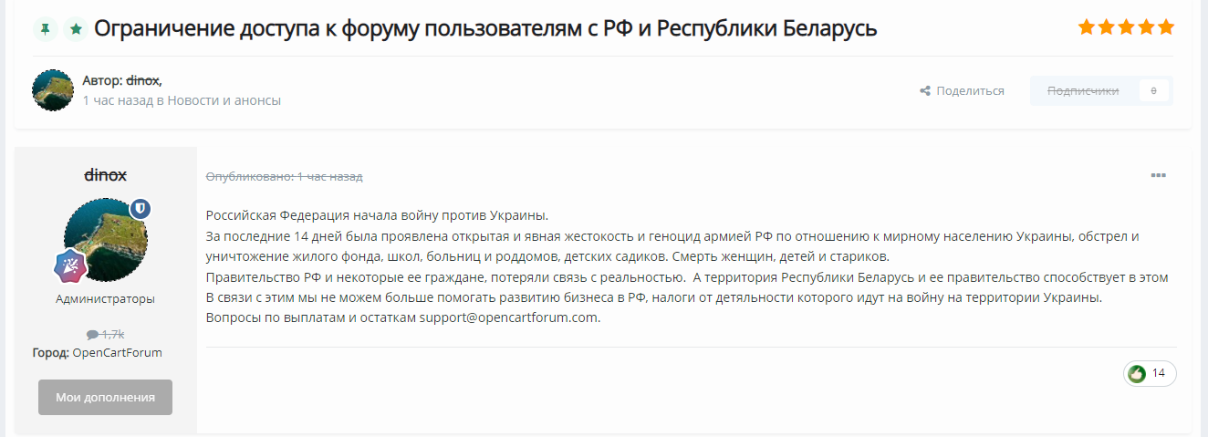Toggle the Подписчики follow button
This screenshot has height=437, width=1208.
coord(1083,90)
